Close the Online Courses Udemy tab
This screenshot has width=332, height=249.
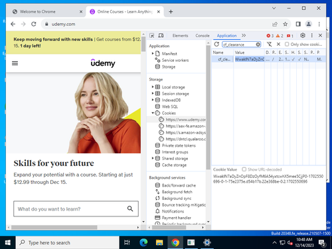tap(159, 12)
